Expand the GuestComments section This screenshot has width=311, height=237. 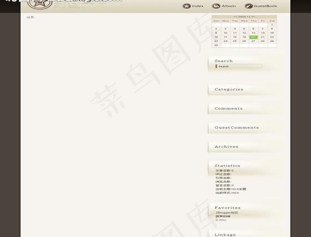[x=236, y=128]
